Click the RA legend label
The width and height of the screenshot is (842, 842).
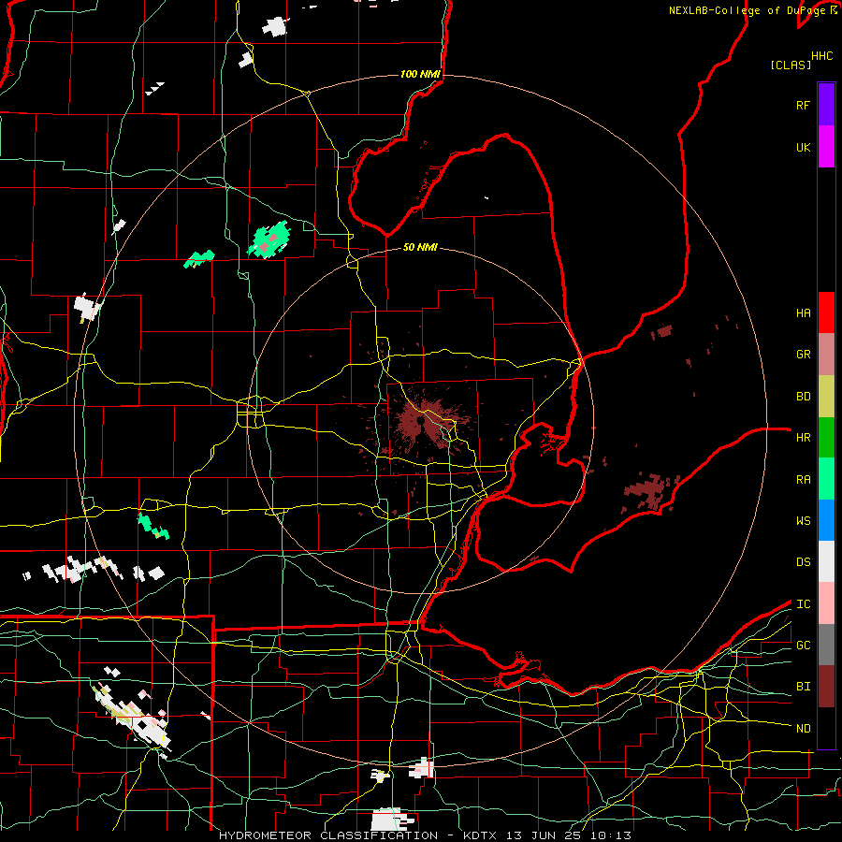coord(803,480)
